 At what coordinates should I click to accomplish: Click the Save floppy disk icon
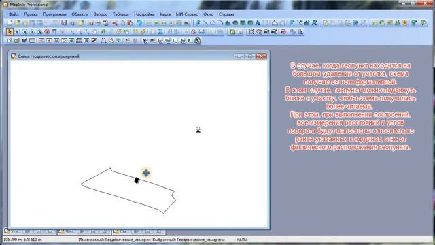tap(64, 23)
